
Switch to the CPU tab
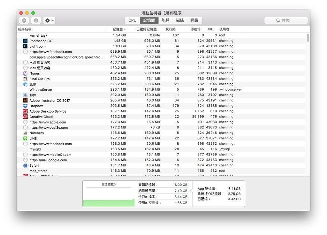coord(133,20)
